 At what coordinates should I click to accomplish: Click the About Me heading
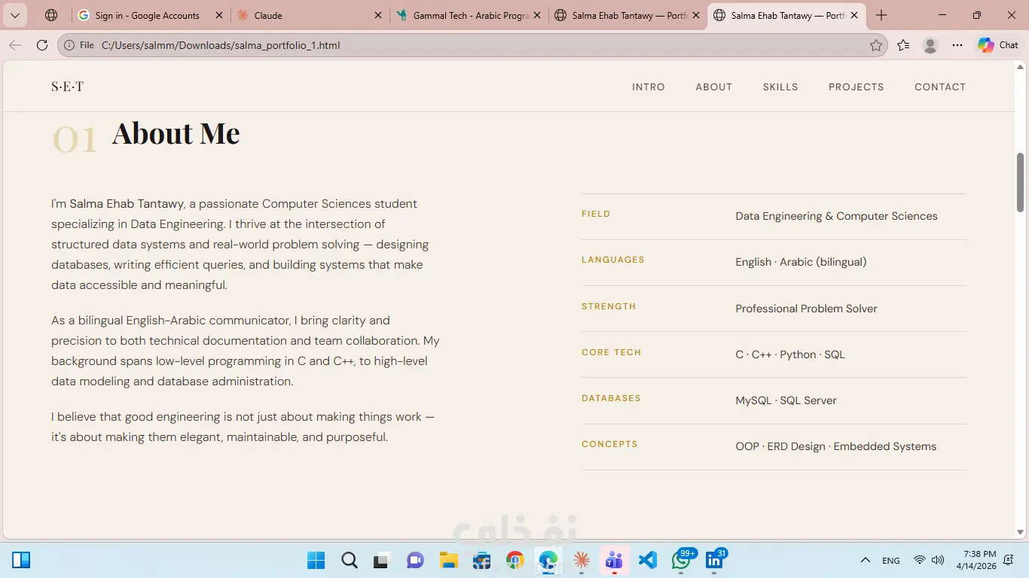click(x=176, y=133)
